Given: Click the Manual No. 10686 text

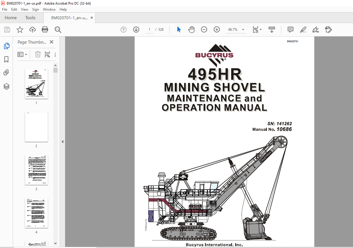Looking at the screenshot, I should pos(272,129).
